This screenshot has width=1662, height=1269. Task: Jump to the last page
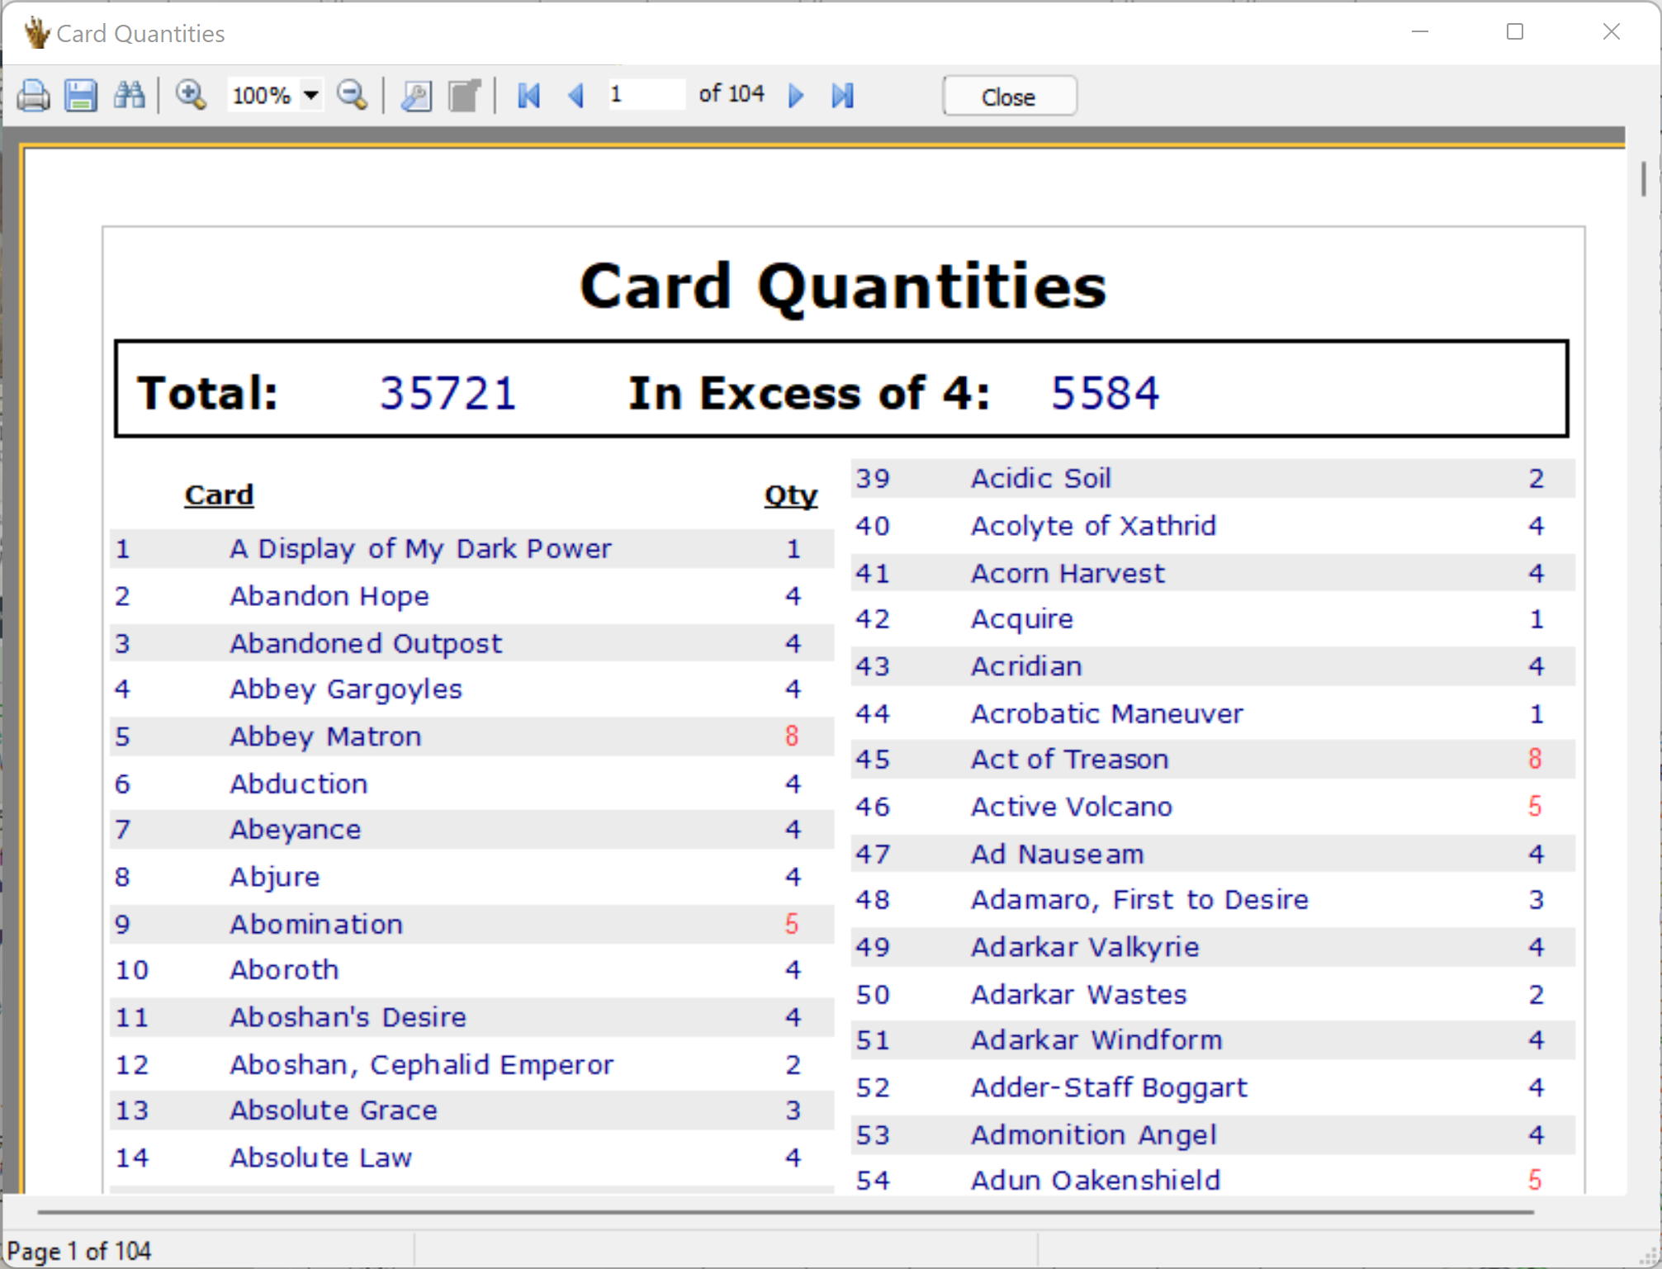(842, 96)
